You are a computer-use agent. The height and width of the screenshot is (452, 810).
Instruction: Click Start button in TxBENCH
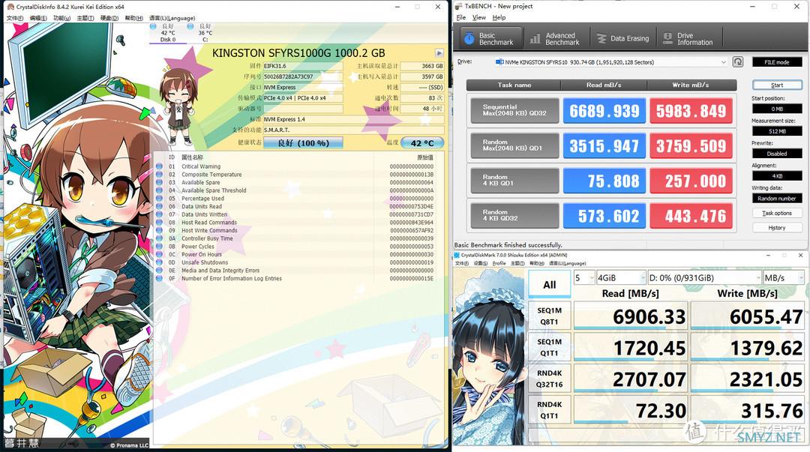click(777, 85)
